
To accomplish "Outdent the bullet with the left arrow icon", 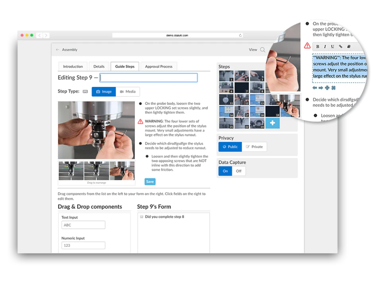I will (315, 88).
